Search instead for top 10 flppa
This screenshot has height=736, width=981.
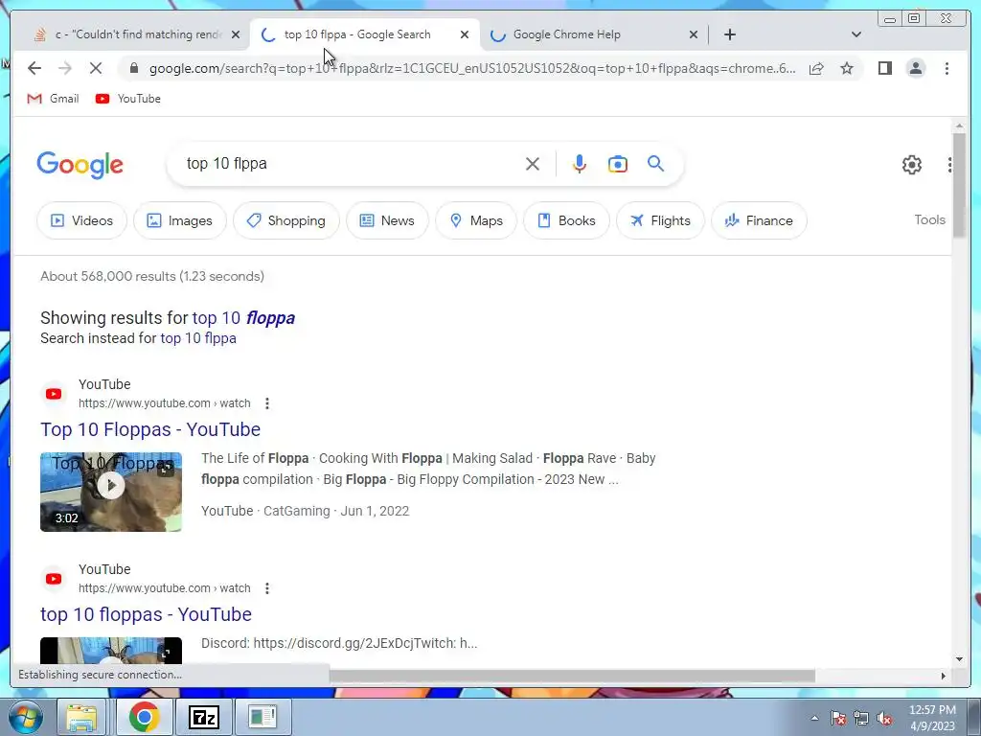click(198, 338)
